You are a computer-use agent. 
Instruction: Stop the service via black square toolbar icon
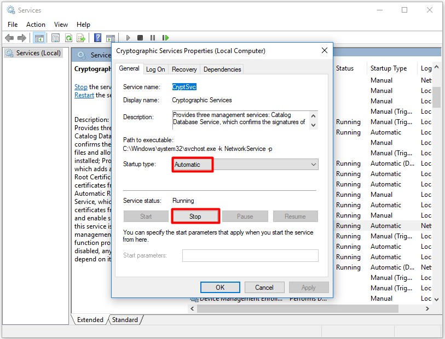point(139,37)
